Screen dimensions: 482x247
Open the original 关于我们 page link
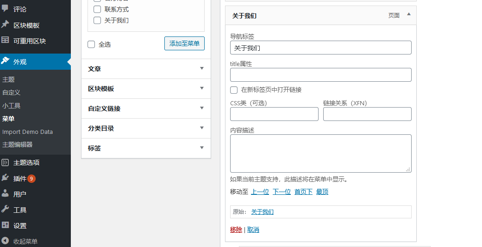(263, 212)
